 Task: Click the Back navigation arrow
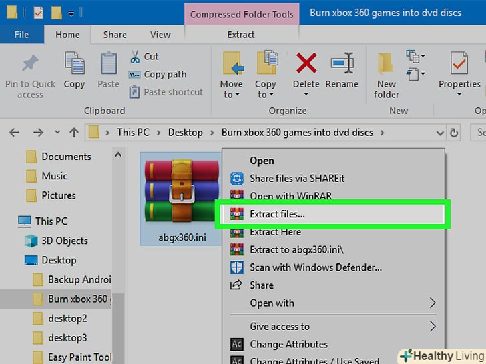(14, 133)
